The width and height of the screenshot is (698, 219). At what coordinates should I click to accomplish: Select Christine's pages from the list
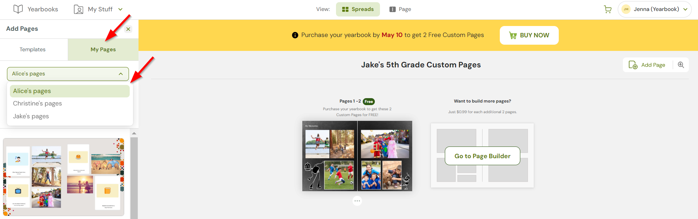[37, 104]
